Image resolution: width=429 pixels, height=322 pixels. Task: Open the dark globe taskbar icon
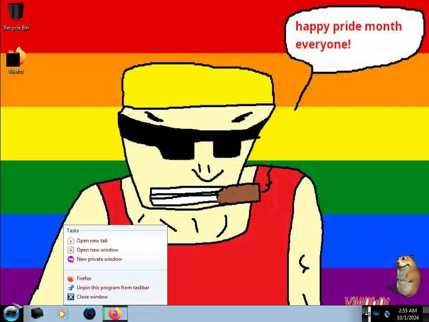(90, 314)
